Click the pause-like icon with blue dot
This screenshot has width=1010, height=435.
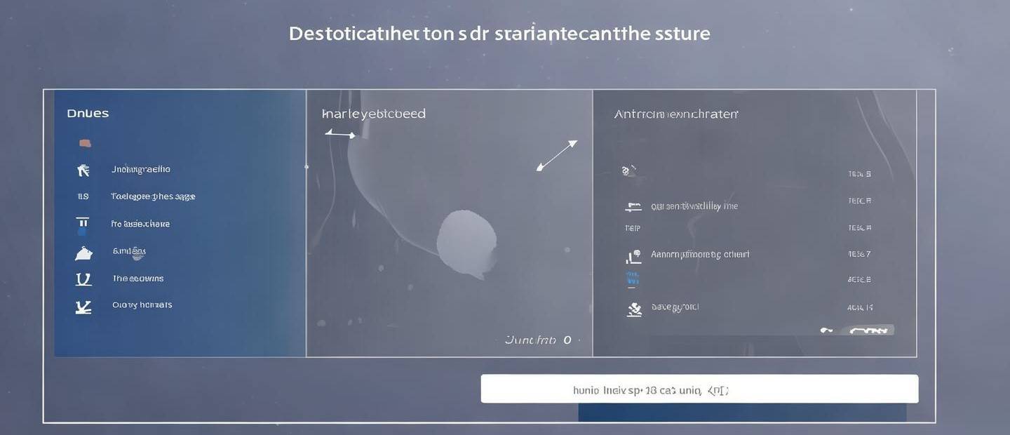pos(82,225)
